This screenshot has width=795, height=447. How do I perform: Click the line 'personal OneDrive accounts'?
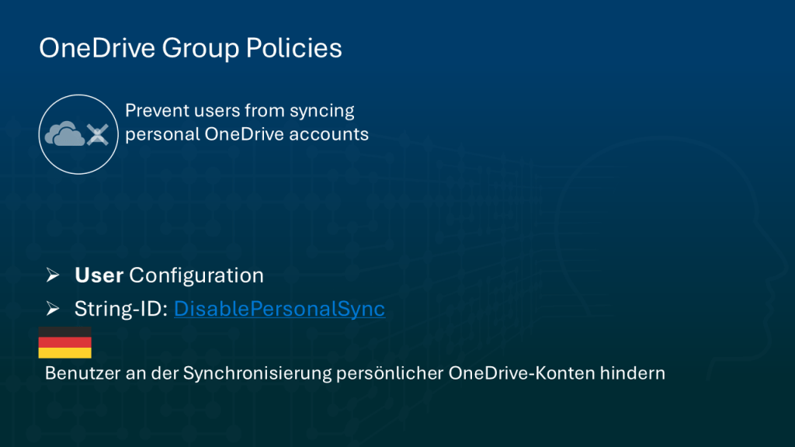pyautogui.click(x=247, y=134)
